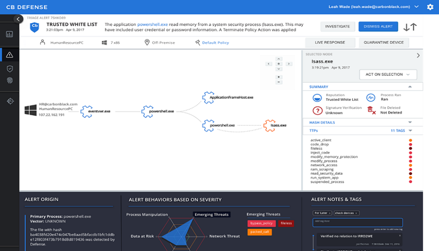
Task: Click the HumanResourcePC device name in header
Action: [x=66, y=43]
